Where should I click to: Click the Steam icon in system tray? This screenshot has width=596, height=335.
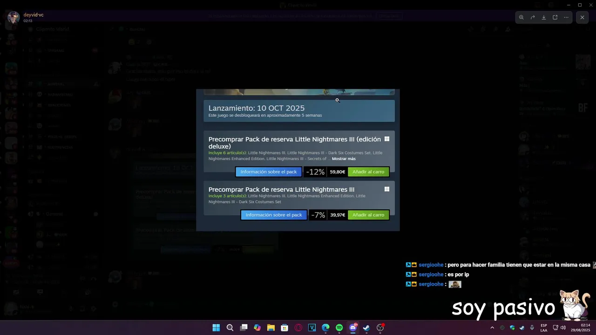(x=522, y=328)
